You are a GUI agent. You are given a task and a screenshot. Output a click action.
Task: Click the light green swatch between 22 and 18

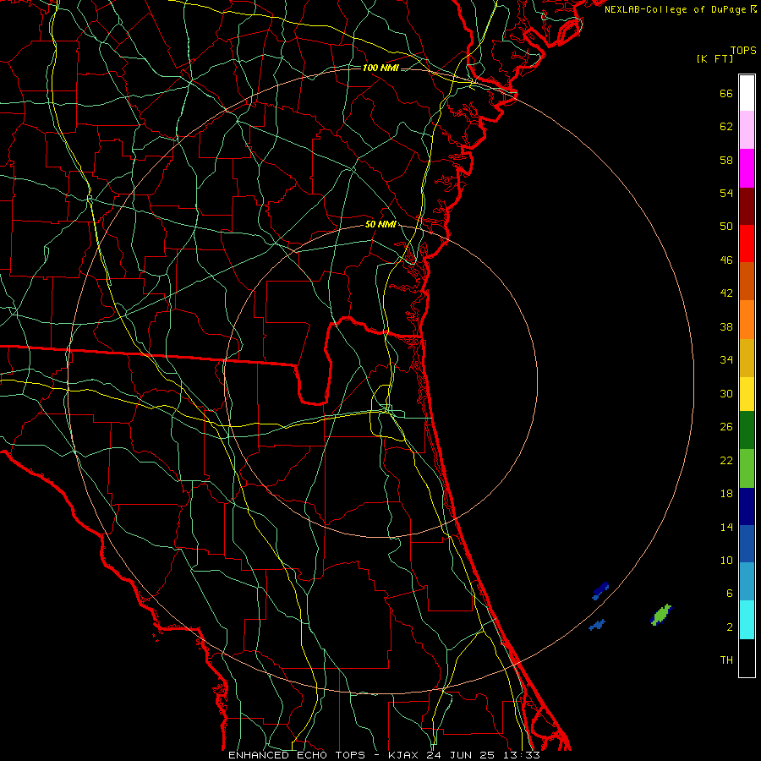(x=747, y=468)
